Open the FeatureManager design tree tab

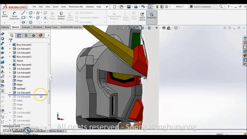pos(12,36)
